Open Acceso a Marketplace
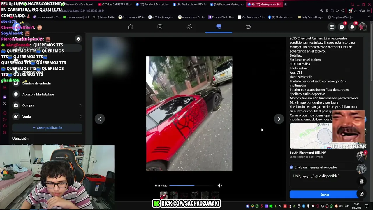 [47, 94]
